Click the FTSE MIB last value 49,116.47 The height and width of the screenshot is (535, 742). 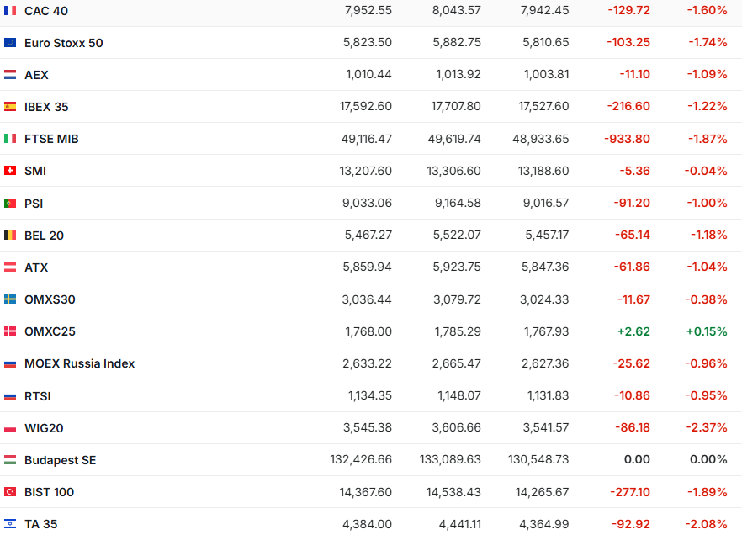pos(366,139)
